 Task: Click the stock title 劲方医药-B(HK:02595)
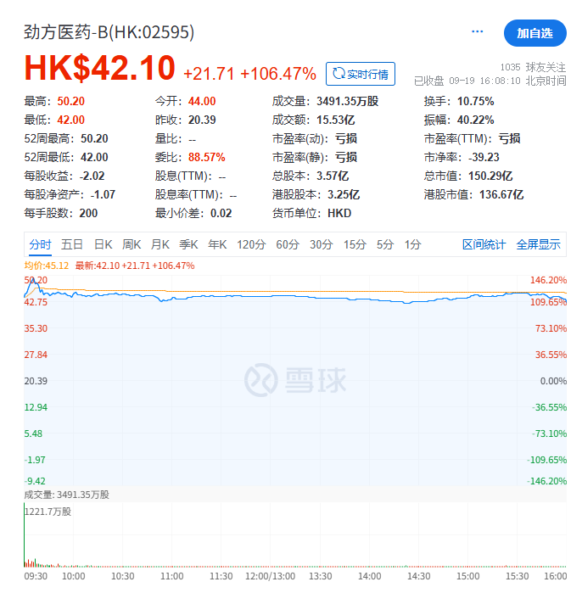pyautogui.click(x=109, y=32)
